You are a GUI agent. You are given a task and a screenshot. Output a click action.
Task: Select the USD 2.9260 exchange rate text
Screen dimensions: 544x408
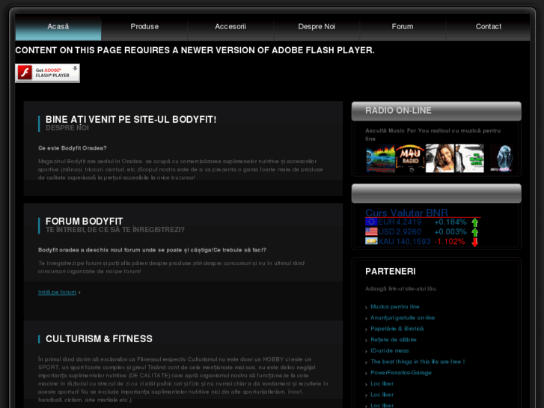click(400, 232)
